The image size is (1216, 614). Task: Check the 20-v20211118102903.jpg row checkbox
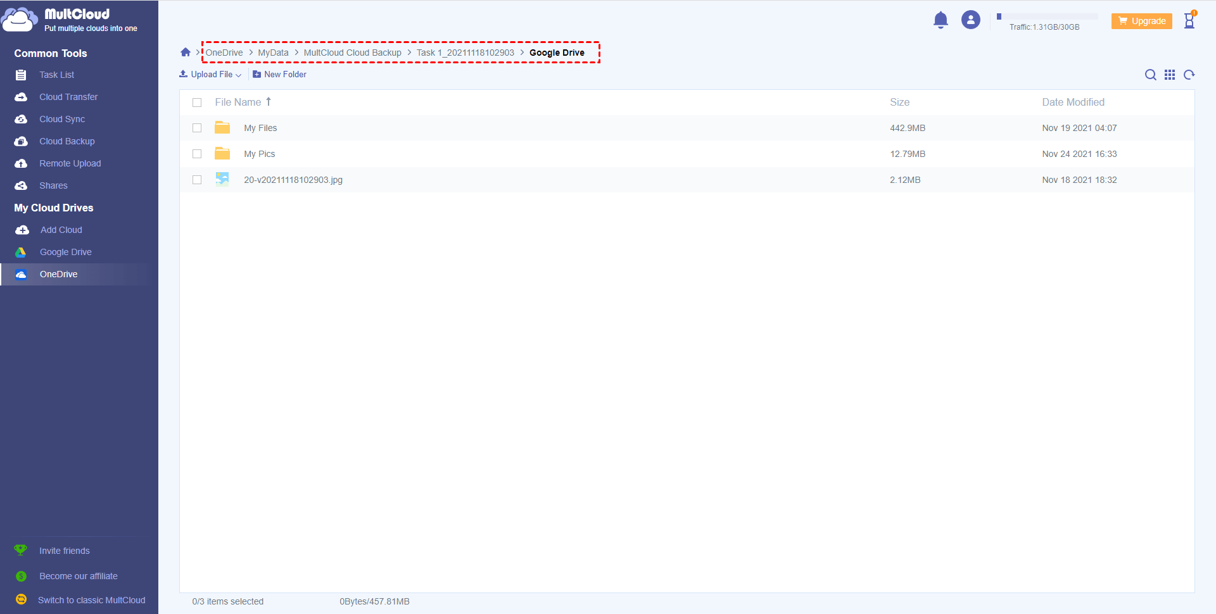[197, 180]
